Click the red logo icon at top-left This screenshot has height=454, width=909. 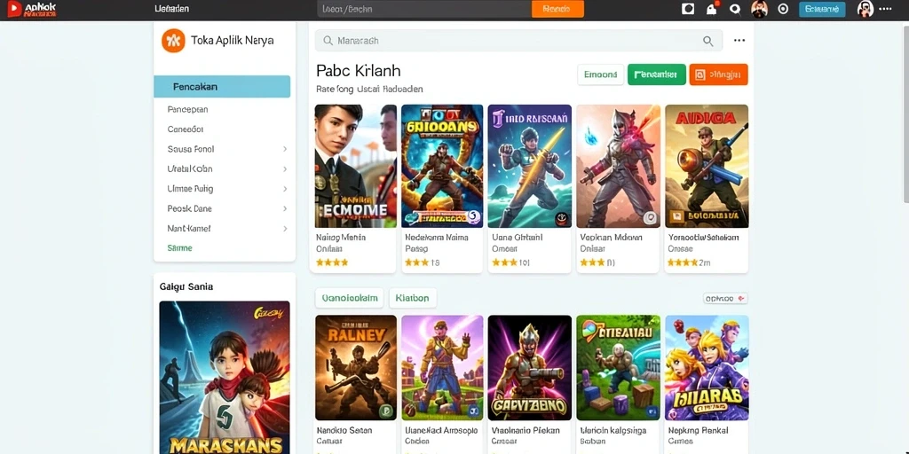coord(14,9)
